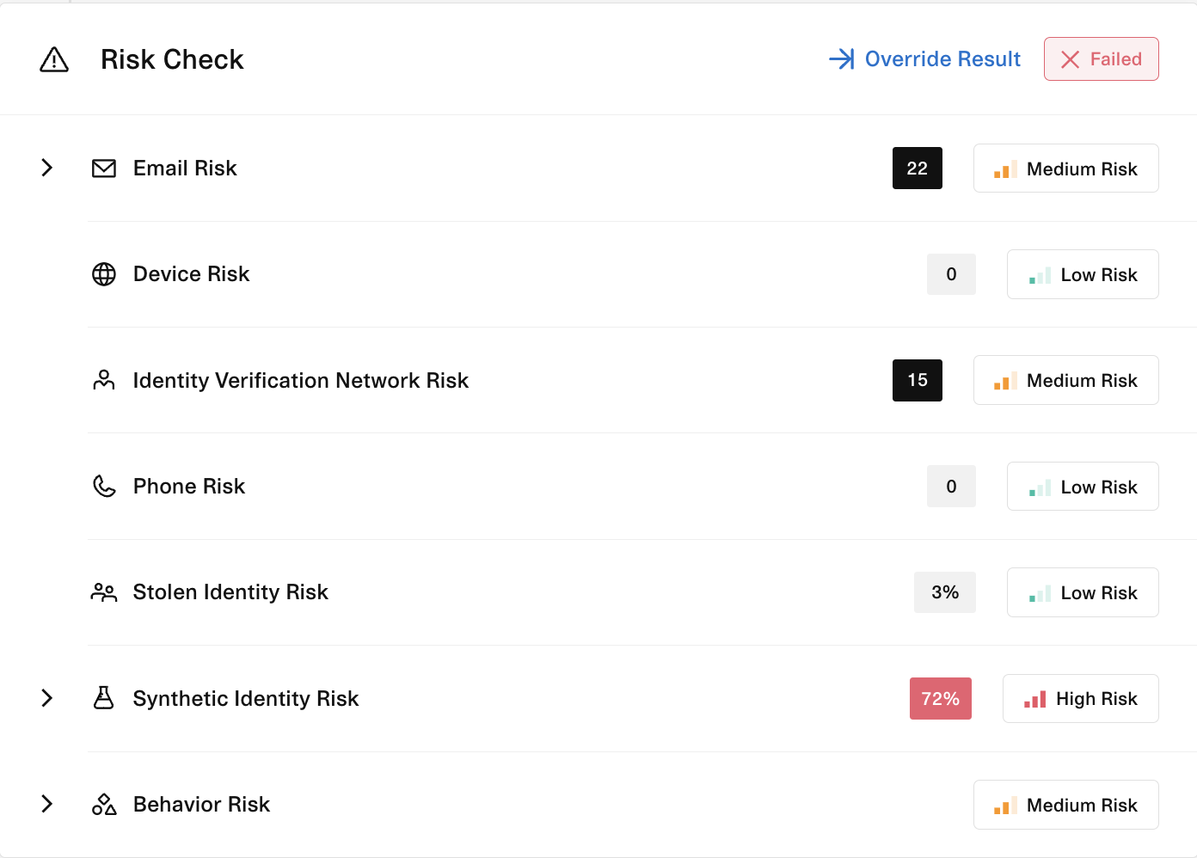This screenshot has height=858, width=1197.
Task: Click the 3% stolen identity score
Action: pos(944,592)
